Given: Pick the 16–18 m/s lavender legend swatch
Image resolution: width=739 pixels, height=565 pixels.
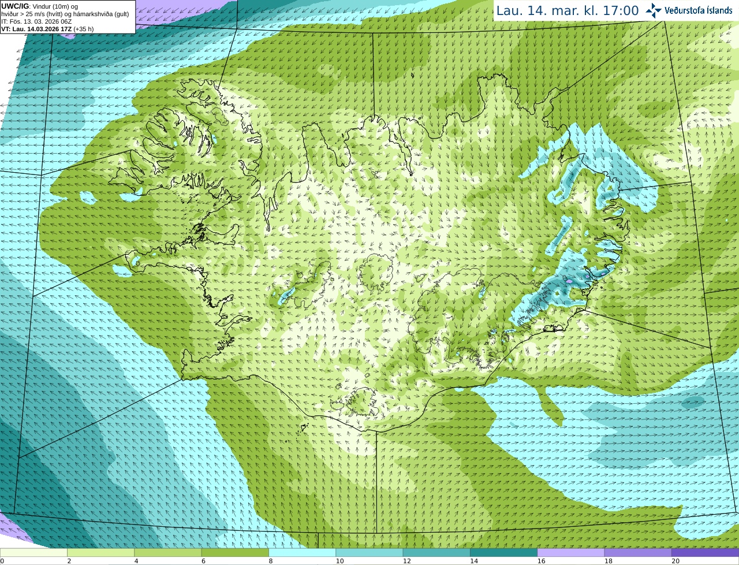Looking at the screenshot, I should tap(571, 552).
